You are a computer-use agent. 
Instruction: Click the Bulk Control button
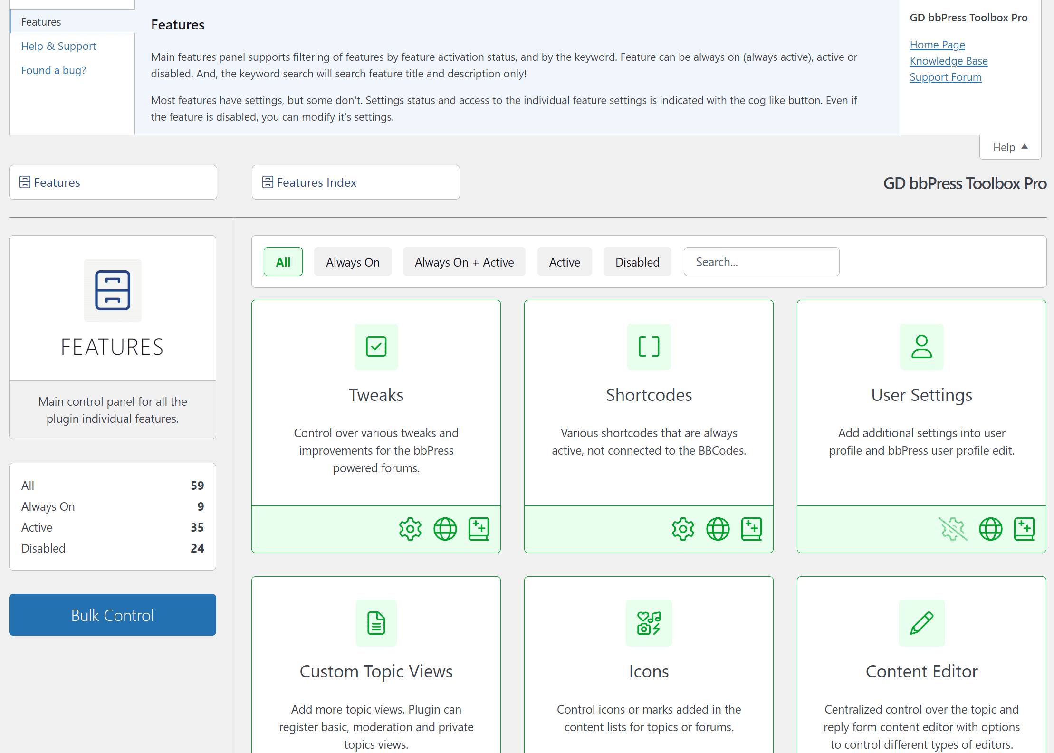[113, 615]
